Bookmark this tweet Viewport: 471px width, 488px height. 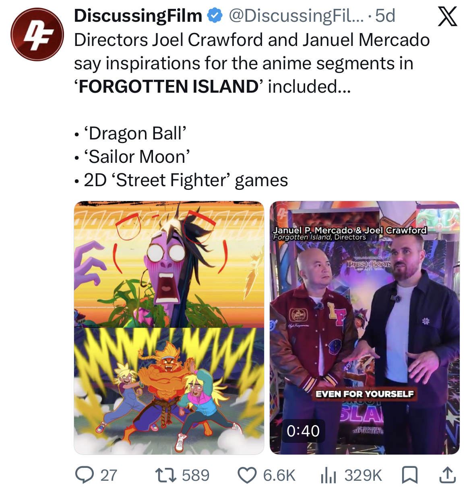410,475
